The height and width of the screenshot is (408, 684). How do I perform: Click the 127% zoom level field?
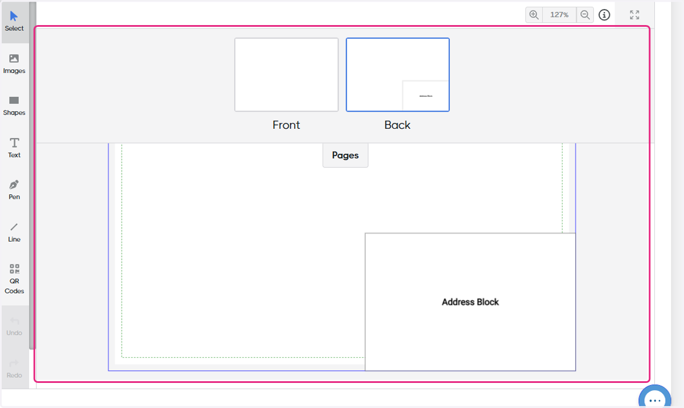point(560,15)
